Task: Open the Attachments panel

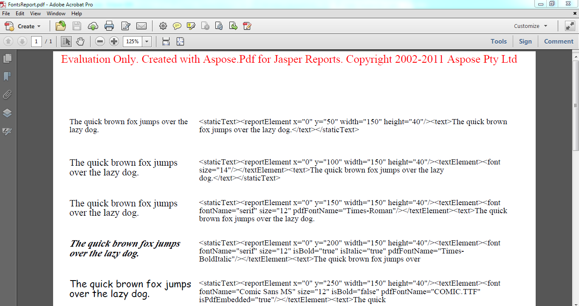Action: pyautogui.click(x=7, y=95)
